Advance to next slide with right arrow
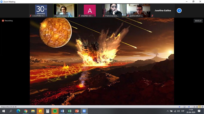Screen dimensions: 204x114 coord(189,107)
